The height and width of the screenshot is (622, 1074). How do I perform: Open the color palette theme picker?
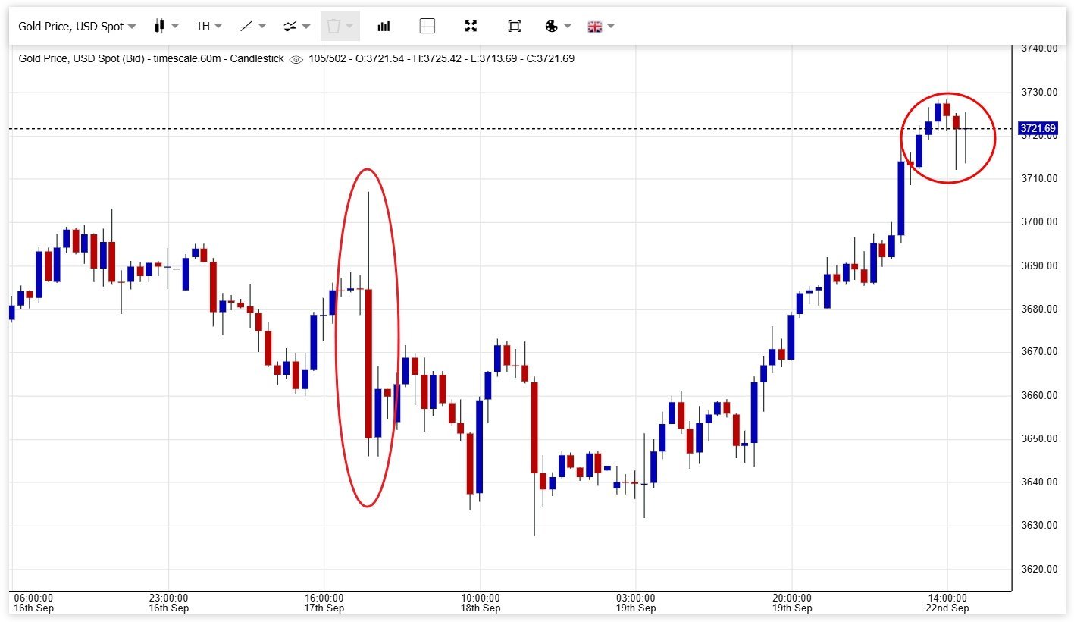click(558, 27)
